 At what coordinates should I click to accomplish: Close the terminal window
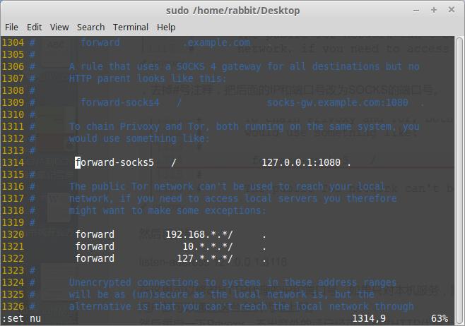[452, 10]
